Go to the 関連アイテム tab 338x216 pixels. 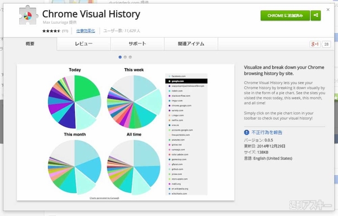click(191, 44)
